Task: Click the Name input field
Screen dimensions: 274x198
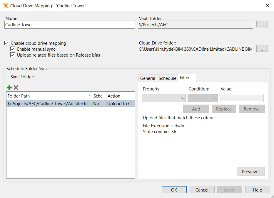Action: 70,25
